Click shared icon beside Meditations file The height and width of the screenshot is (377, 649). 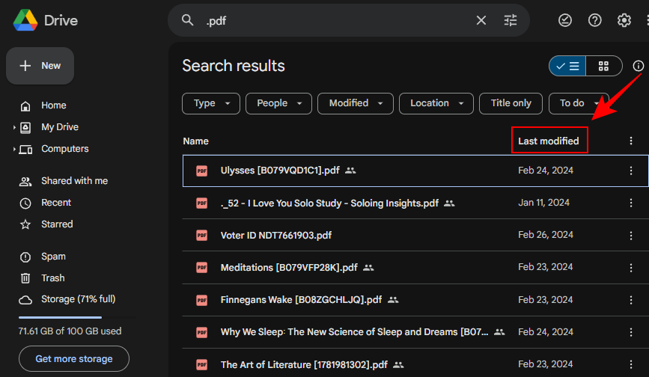tap(368, 268)
